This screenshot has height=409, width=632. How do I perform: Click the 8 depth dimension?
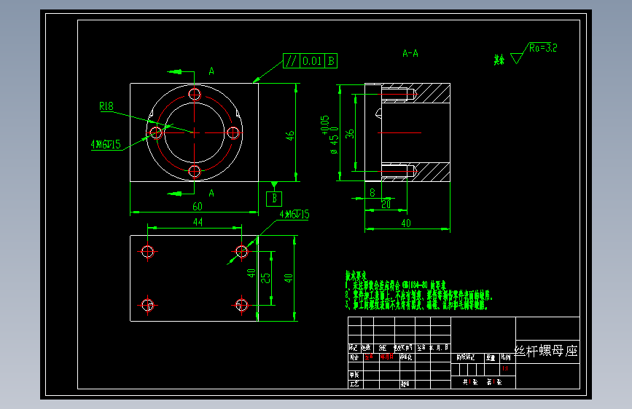coord(372,193)
